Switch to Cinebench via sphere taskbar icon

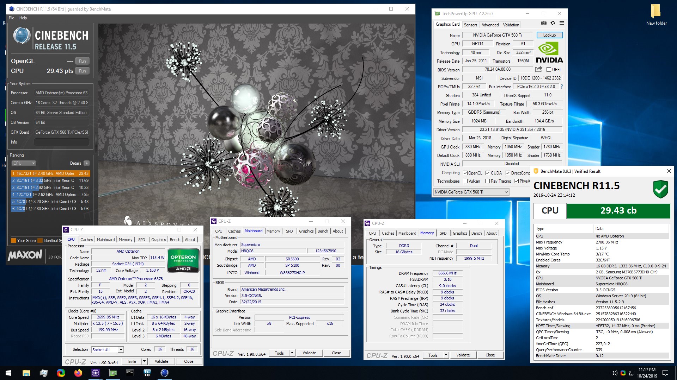(x=164, y=373)
